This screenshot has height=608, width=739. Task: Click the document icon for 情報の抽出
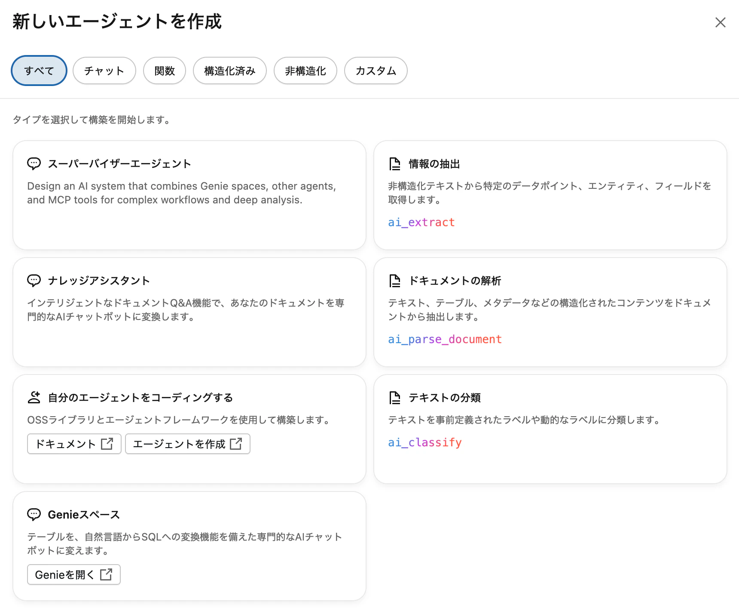coord(394,163)
